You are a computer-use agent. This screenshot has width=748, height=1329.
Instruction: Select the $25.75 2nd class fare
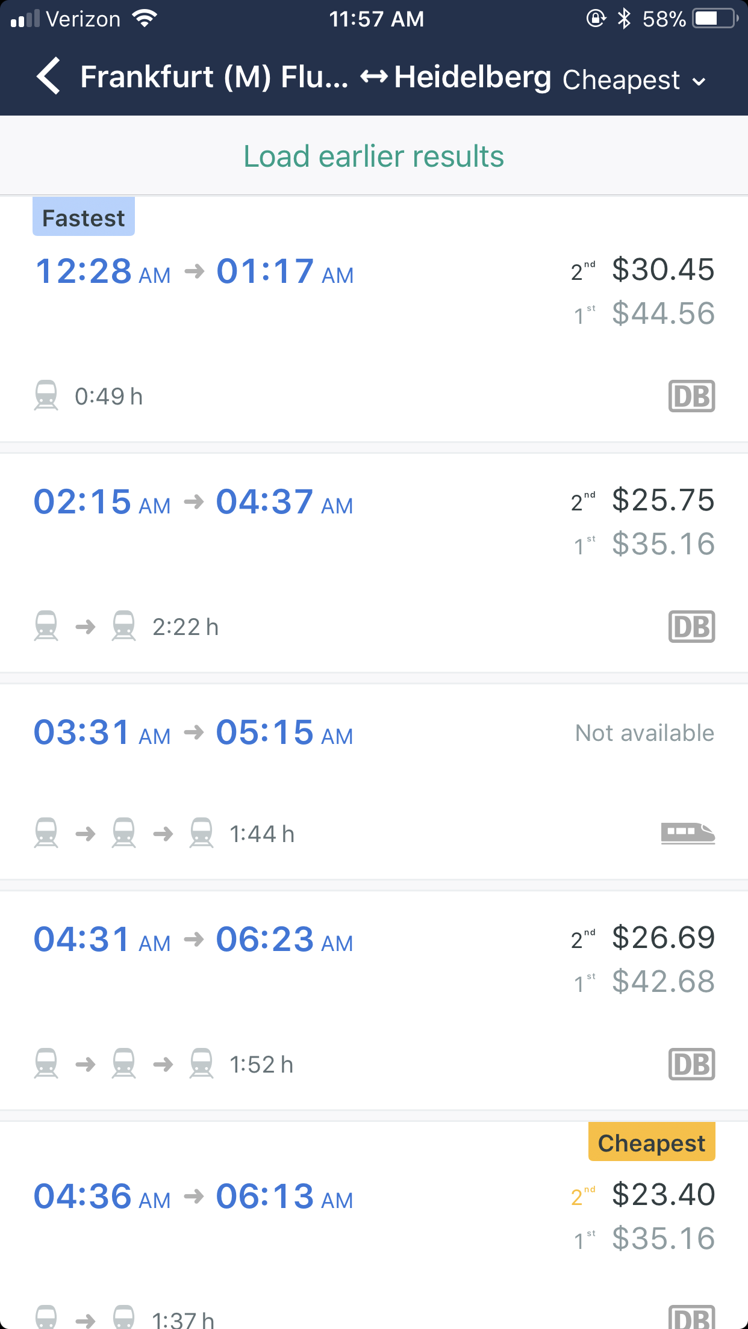662,500
